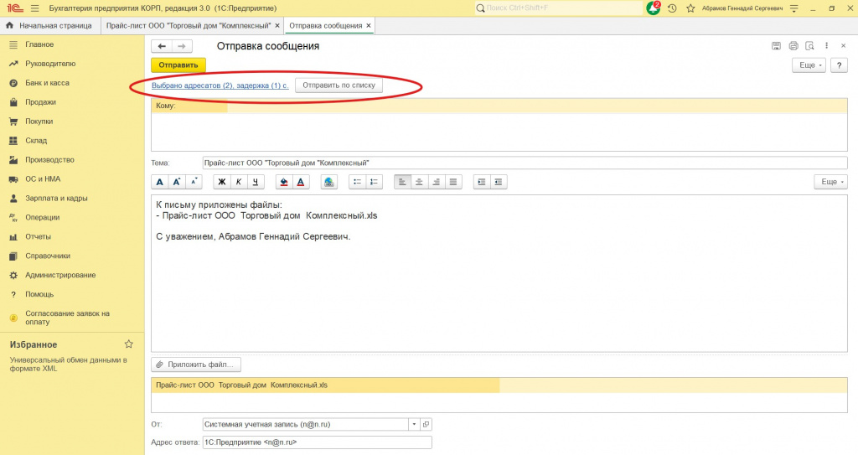Click the star icon next to Избранное
This screenshot has height=455, width=858.
(128, 344)
